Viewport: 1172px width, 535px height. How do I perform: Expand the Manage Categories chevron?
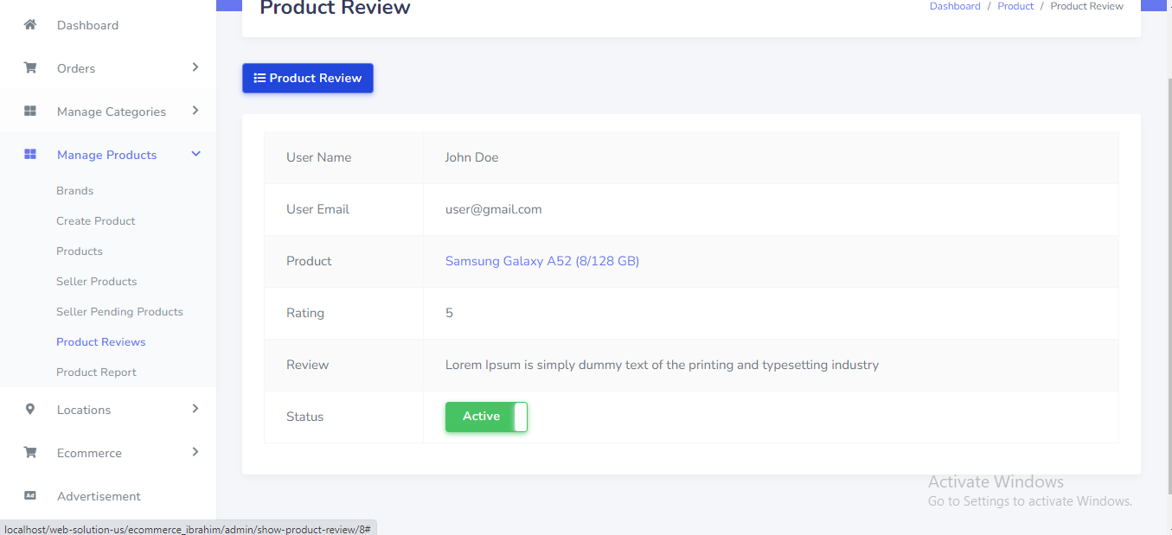coord(195,111)
